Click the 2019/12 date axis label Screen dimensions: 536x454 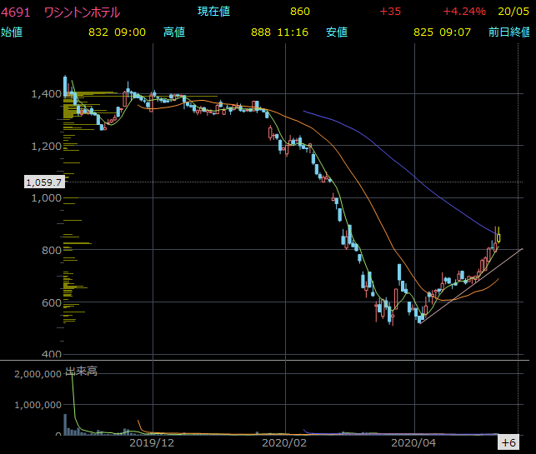(x=152, y=443)
